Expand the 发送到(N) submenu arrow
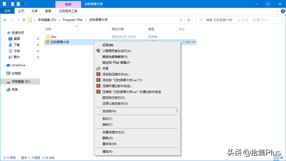Viewport: 286px width, 161px height. [x=177, y=111]
